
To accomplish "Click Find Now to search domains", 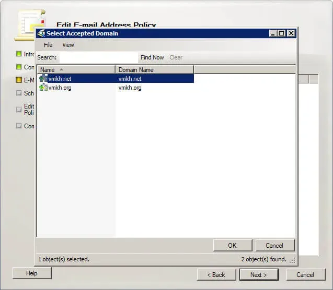I will click(x=152, y=57).
